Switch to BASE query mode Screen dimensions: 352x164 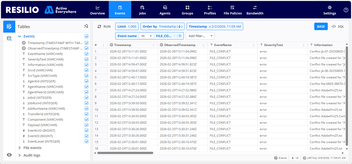pos(321,26)
